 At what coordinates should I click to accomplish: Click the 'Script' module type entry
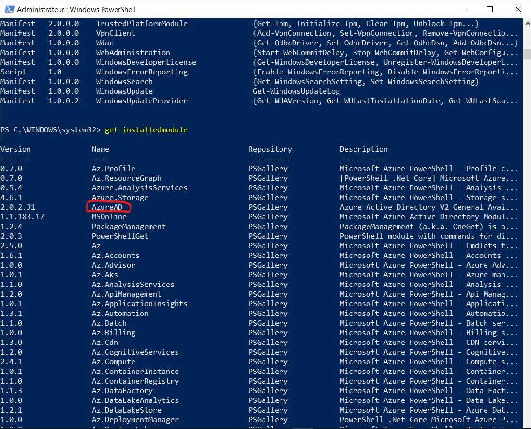click(x=13, y=71)
